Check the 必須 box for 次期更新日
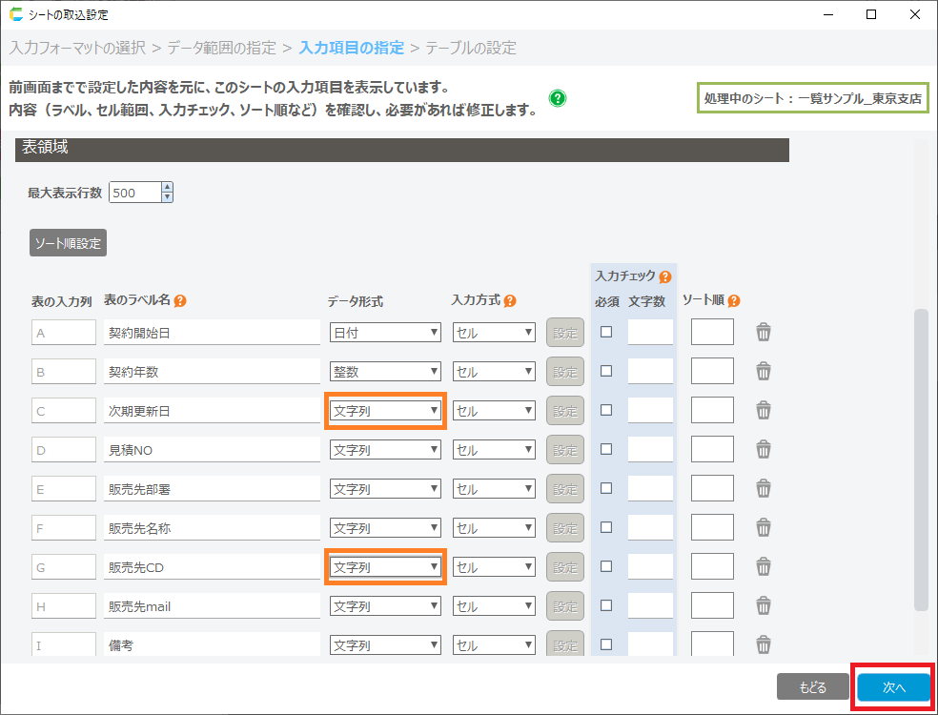Image resolution: width=938 pixels, height=715 pixels. 606,410
